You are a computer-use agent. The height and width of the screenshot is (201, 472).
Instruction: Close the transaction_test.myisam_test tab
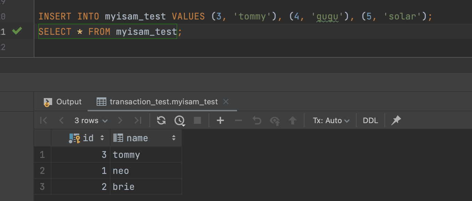tap(226, 102)
